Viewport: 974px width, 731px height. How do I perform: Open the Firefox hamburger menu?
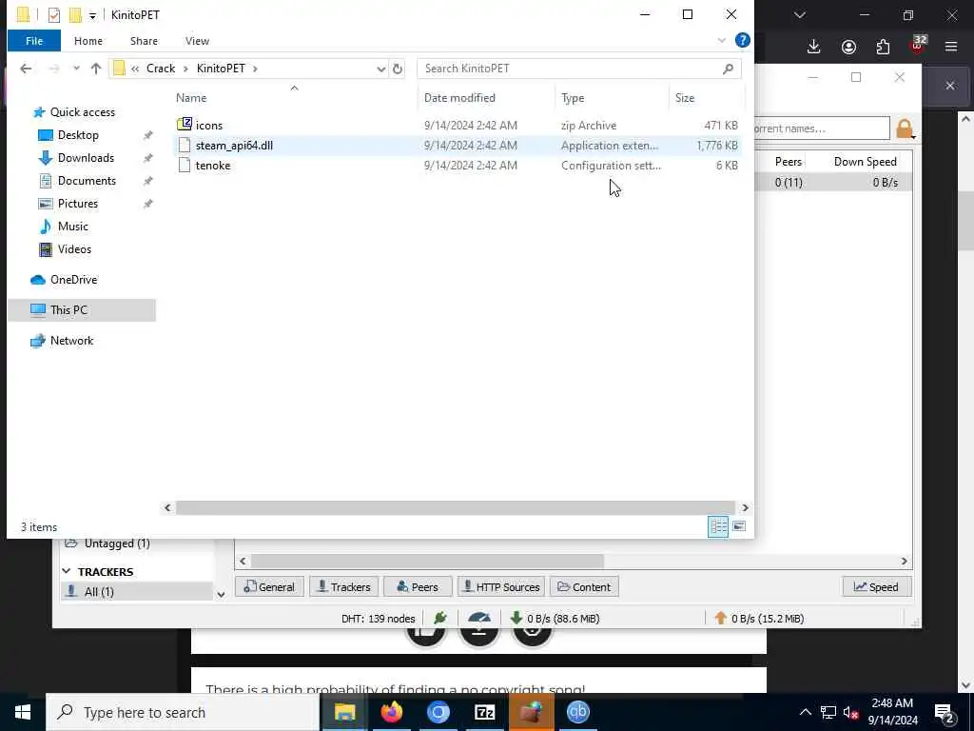tap(951, 47)
